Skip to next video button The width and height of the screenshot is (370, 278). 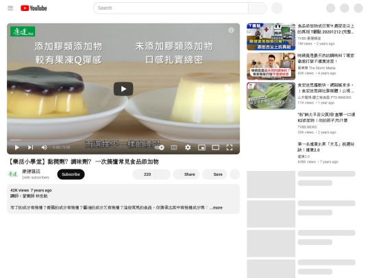(30, 148)
